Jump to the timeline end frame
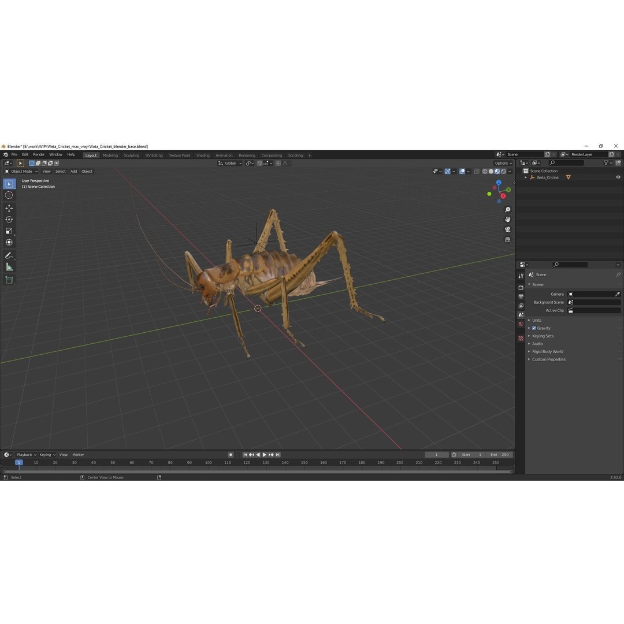The width and height of the screenshot is (624, 624). tap(278, 455)
